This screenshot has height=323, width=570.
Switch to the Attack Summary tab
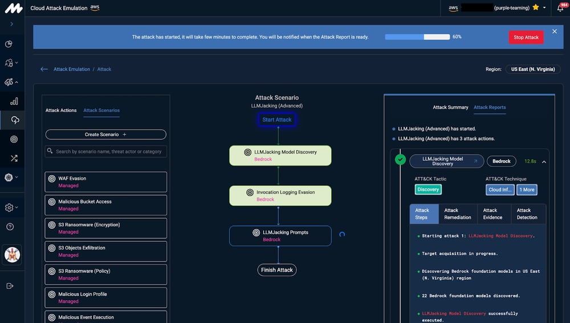coord(450,107)
